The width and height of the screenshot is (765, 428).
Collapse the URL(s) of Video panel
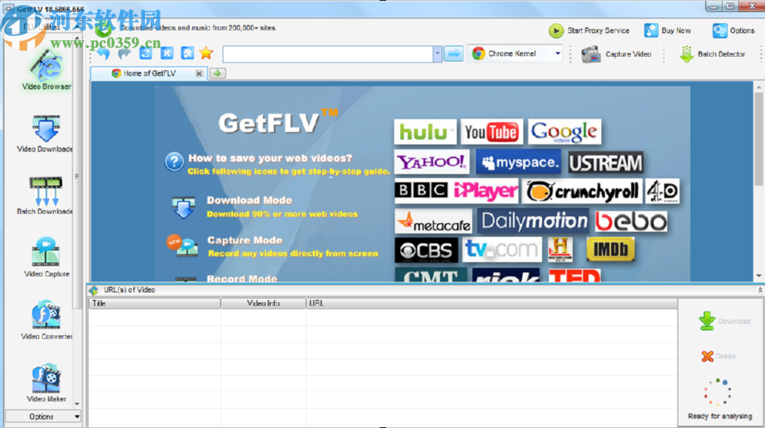759,290
